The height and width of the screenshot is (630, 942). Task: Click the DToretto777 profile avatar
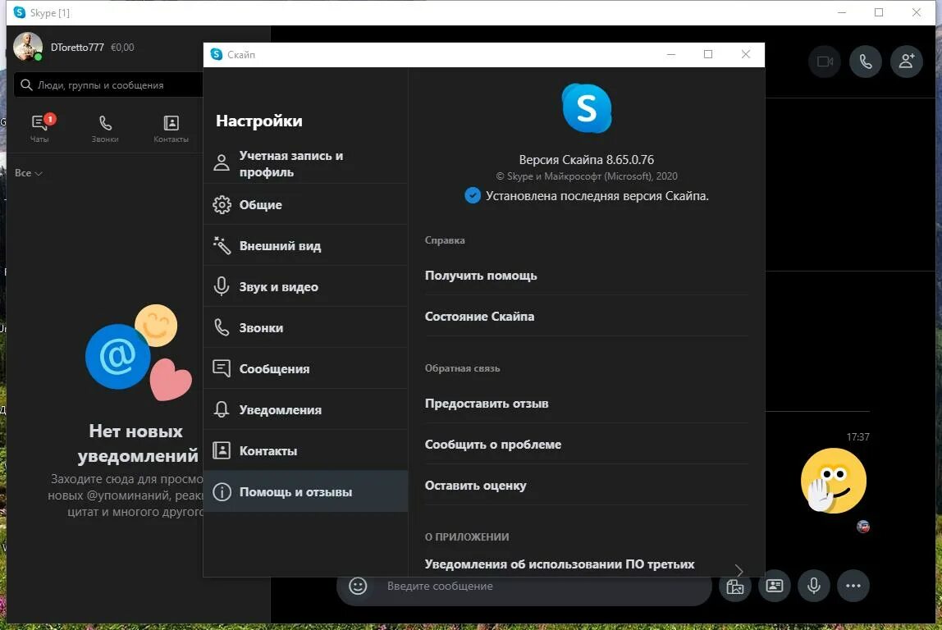(x=28, y=47)
